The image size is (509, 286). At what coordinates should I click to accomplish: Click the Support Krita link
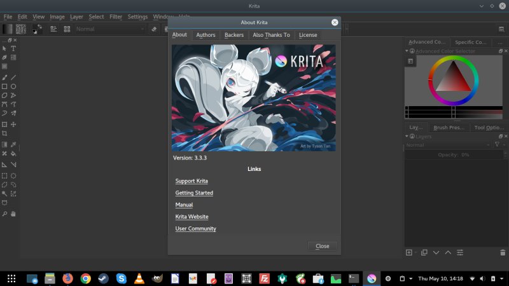click(x=192, y=181)
